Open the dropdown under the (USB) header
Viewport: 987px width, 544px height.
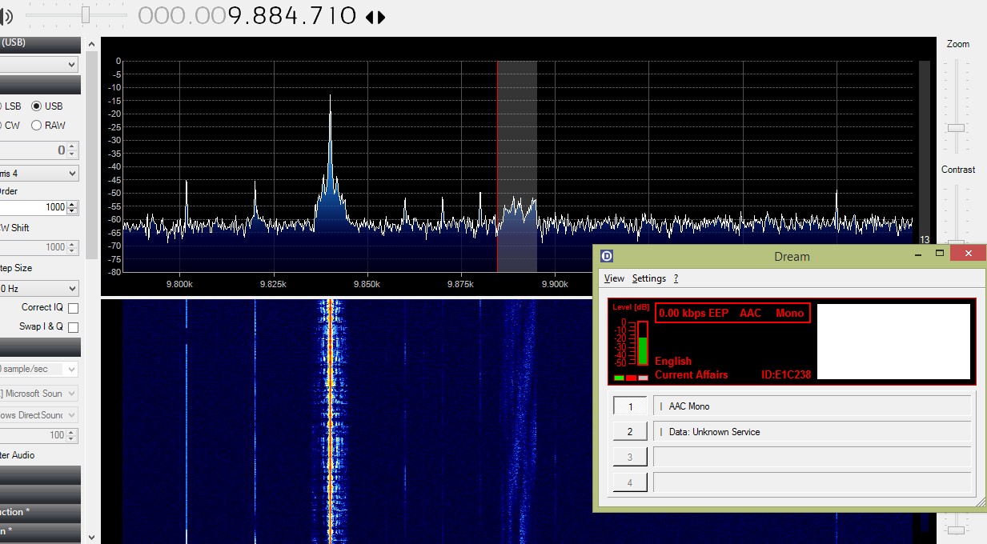(39, 65)
